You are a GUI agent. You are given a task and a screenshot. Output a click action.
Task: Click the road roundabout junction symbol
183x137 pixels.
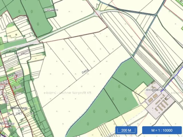(x=97, y=13)
